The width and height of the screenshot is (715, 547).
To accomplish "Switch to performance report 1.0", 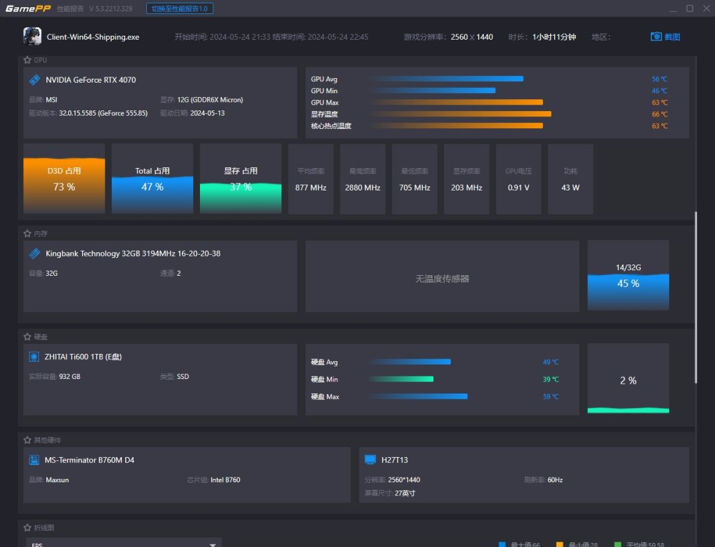I will (179, 9).
